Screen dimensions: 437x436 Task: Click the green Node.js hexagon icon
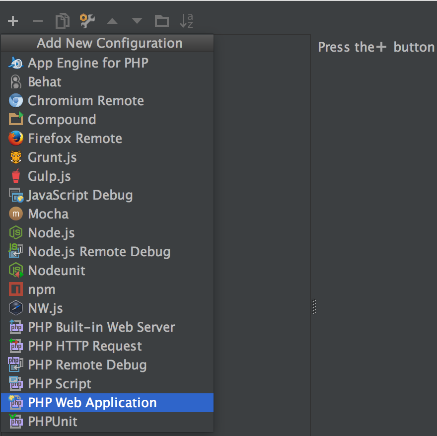point(16,232)
